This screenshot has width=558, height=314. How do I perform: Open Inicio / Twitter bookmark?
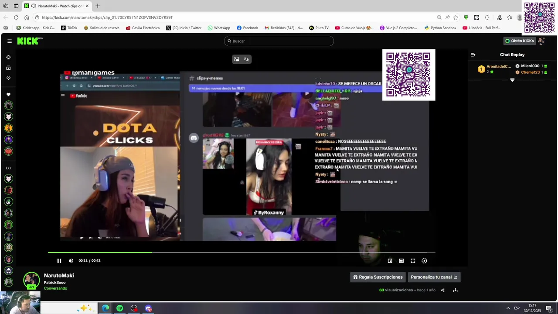[184, 28]
